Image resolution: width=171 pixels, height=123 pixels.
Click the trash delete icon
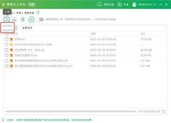[x=23, y=19]
